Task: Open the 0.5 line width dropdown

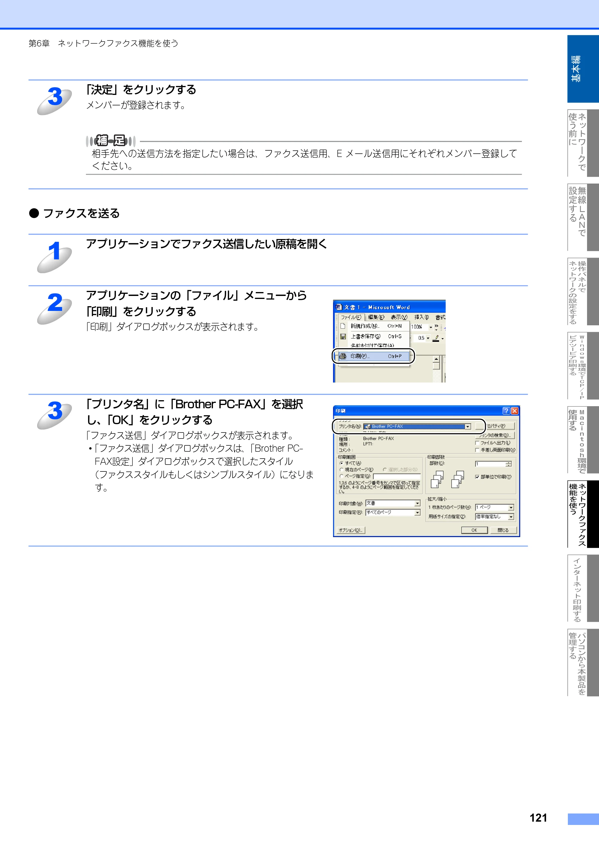Action: tap(428, 338)
